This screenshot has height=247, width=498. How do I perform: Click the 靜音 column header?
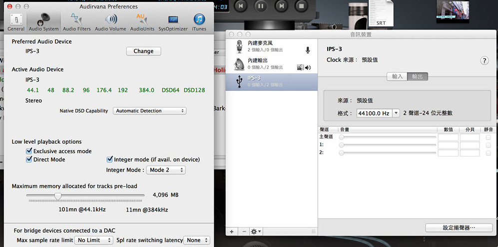point(489,130)
